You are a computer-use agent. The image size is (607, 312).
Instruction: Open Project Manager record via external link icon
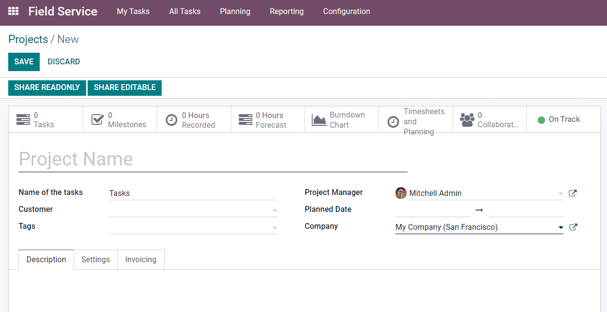(573, 193)
